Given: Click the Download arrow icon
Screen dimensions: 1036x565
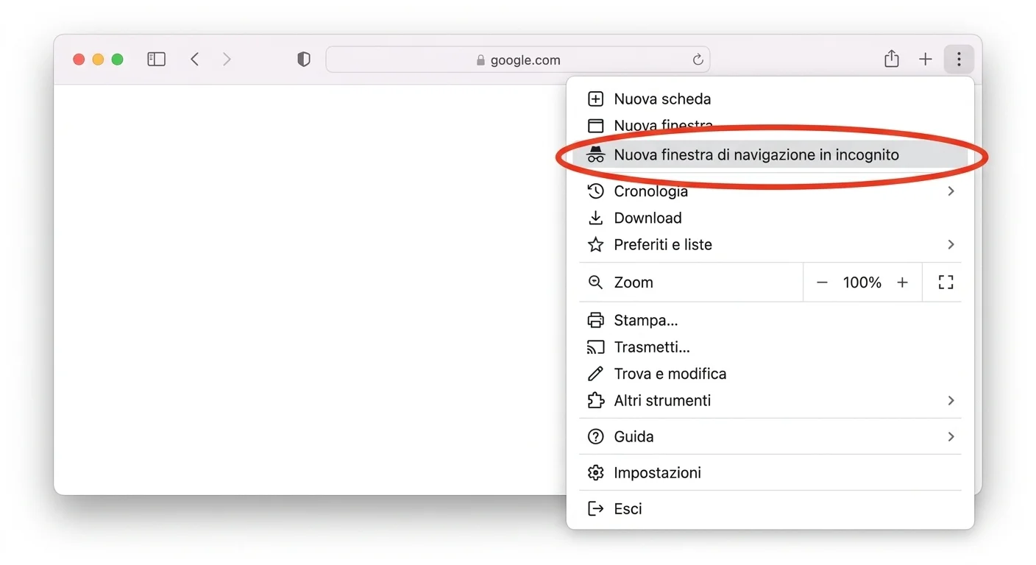Looking at the screenshot, I should click(595, 218).
